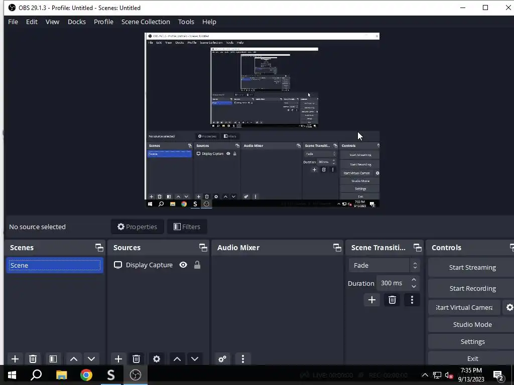
Task: Launch Google Chrome from taskbar
Action: coord(86,375)
